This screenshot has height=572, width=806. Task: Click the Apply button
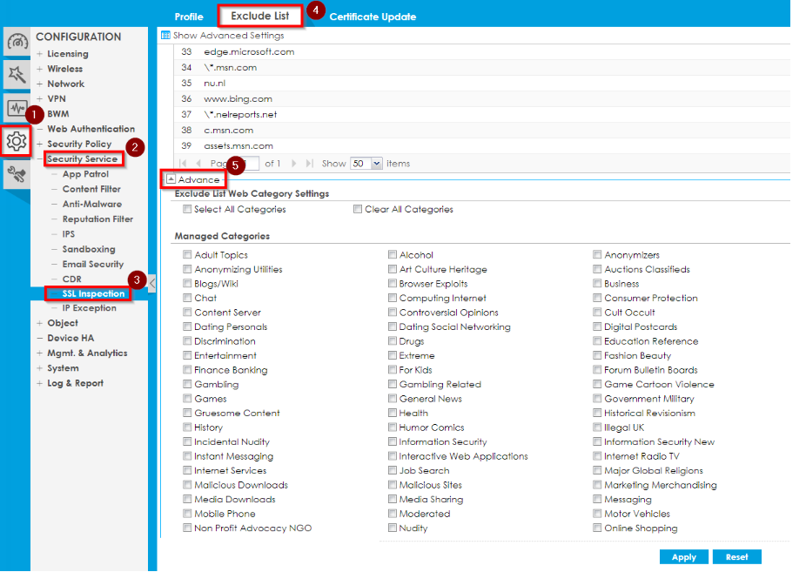coord(683,557)
